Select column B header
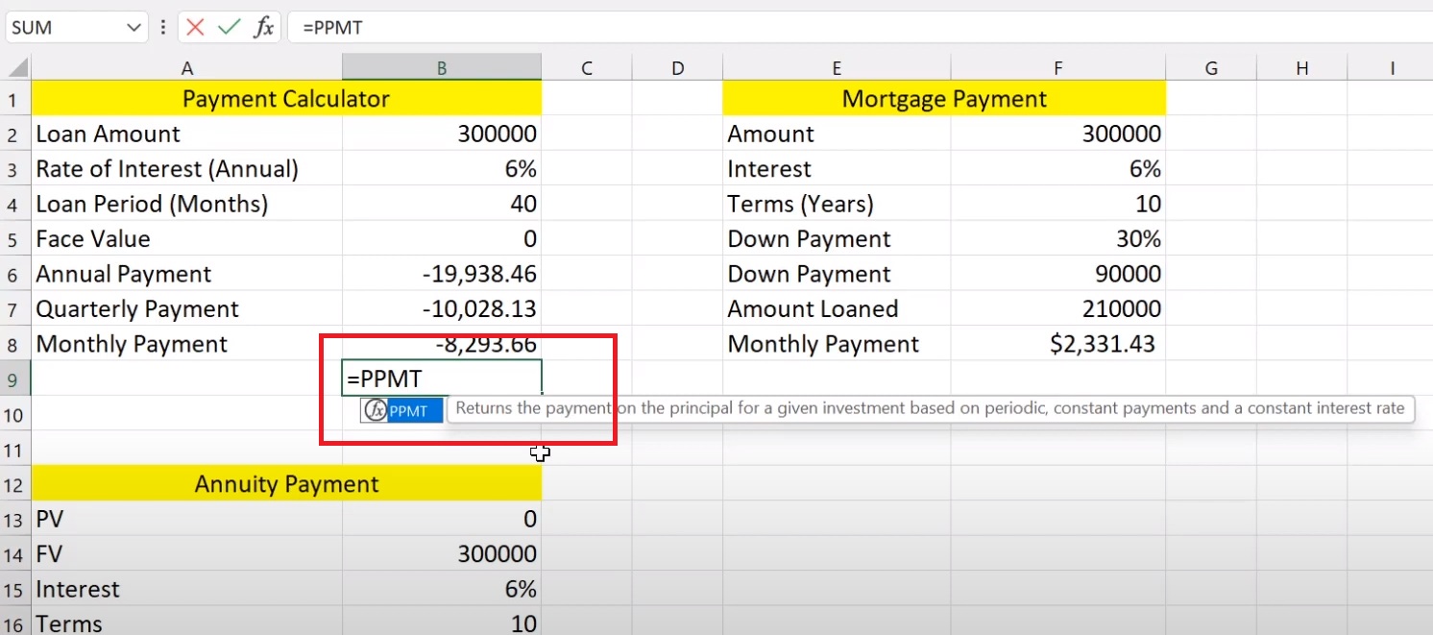This screenshot has width=1433, height=635. point(441,67)
